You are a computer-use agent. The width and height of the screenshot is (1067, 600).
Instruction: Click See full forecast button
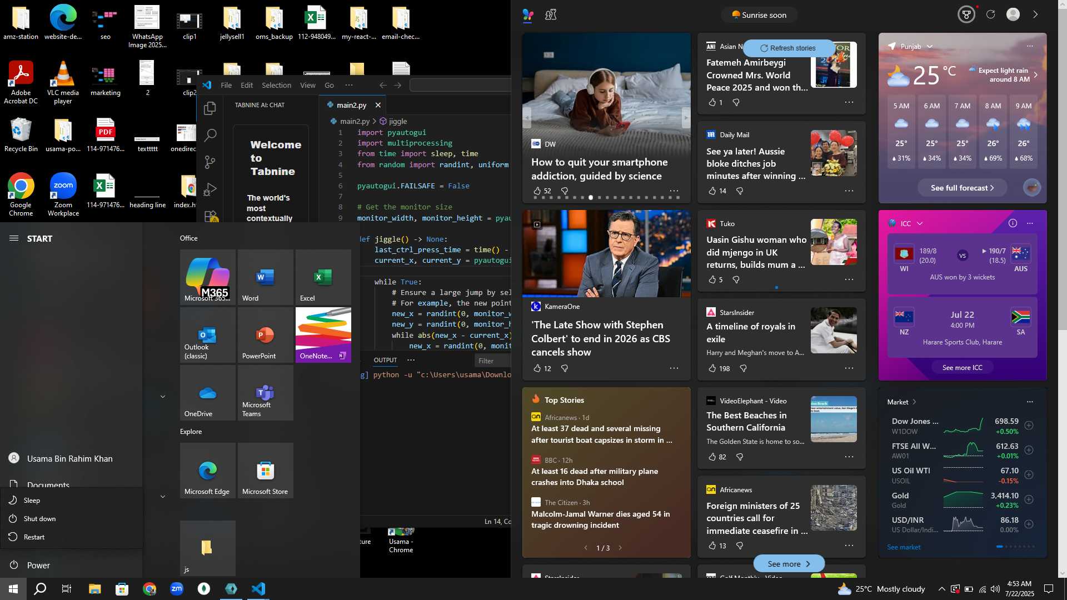[962, 188]
